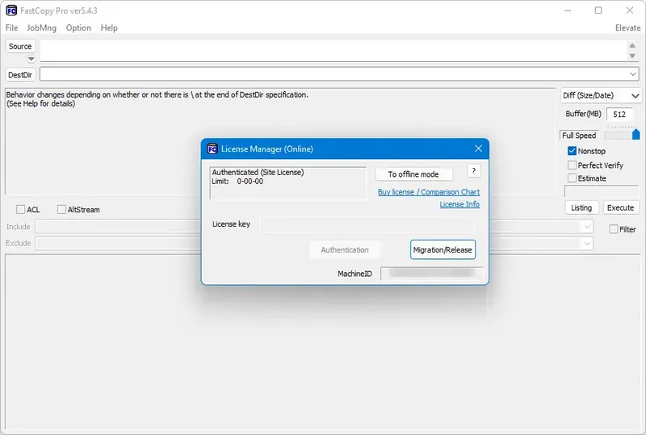Click the MachineID field
The width and height of the screenshot is (646, 435).
(x=432, y=274)
